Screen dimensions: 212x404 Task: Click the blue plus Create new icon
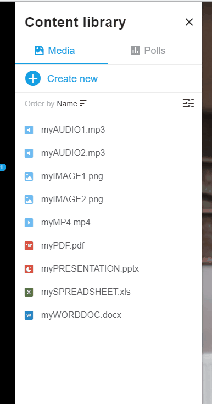coord(33,78)
